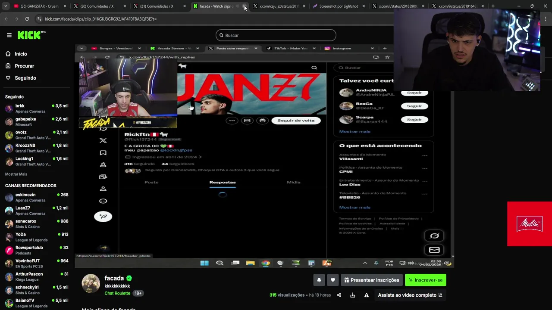
Task: Click the brkk channel avatar
Action: click(x=9, y=108)
